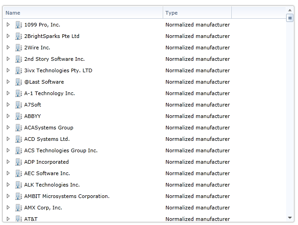Expand AMBIT Microsystems Corporation entry
298x225 pixels.
(x=8, y=196)
